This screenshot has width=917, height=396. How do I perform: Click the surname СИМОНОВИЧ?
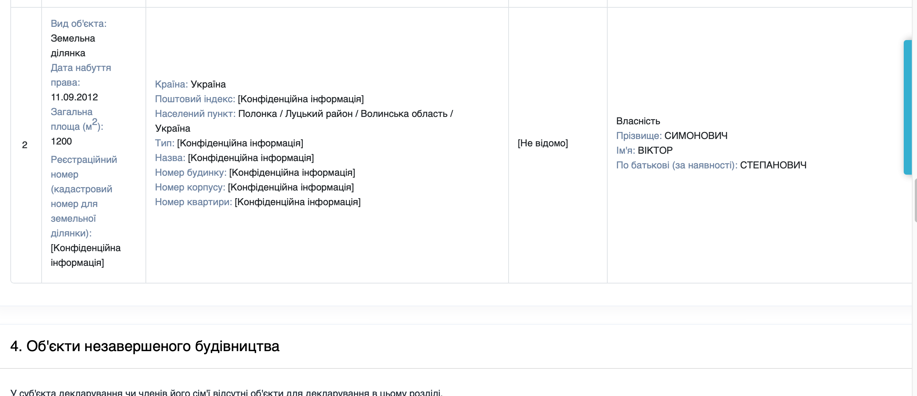[x=696, y=136]
